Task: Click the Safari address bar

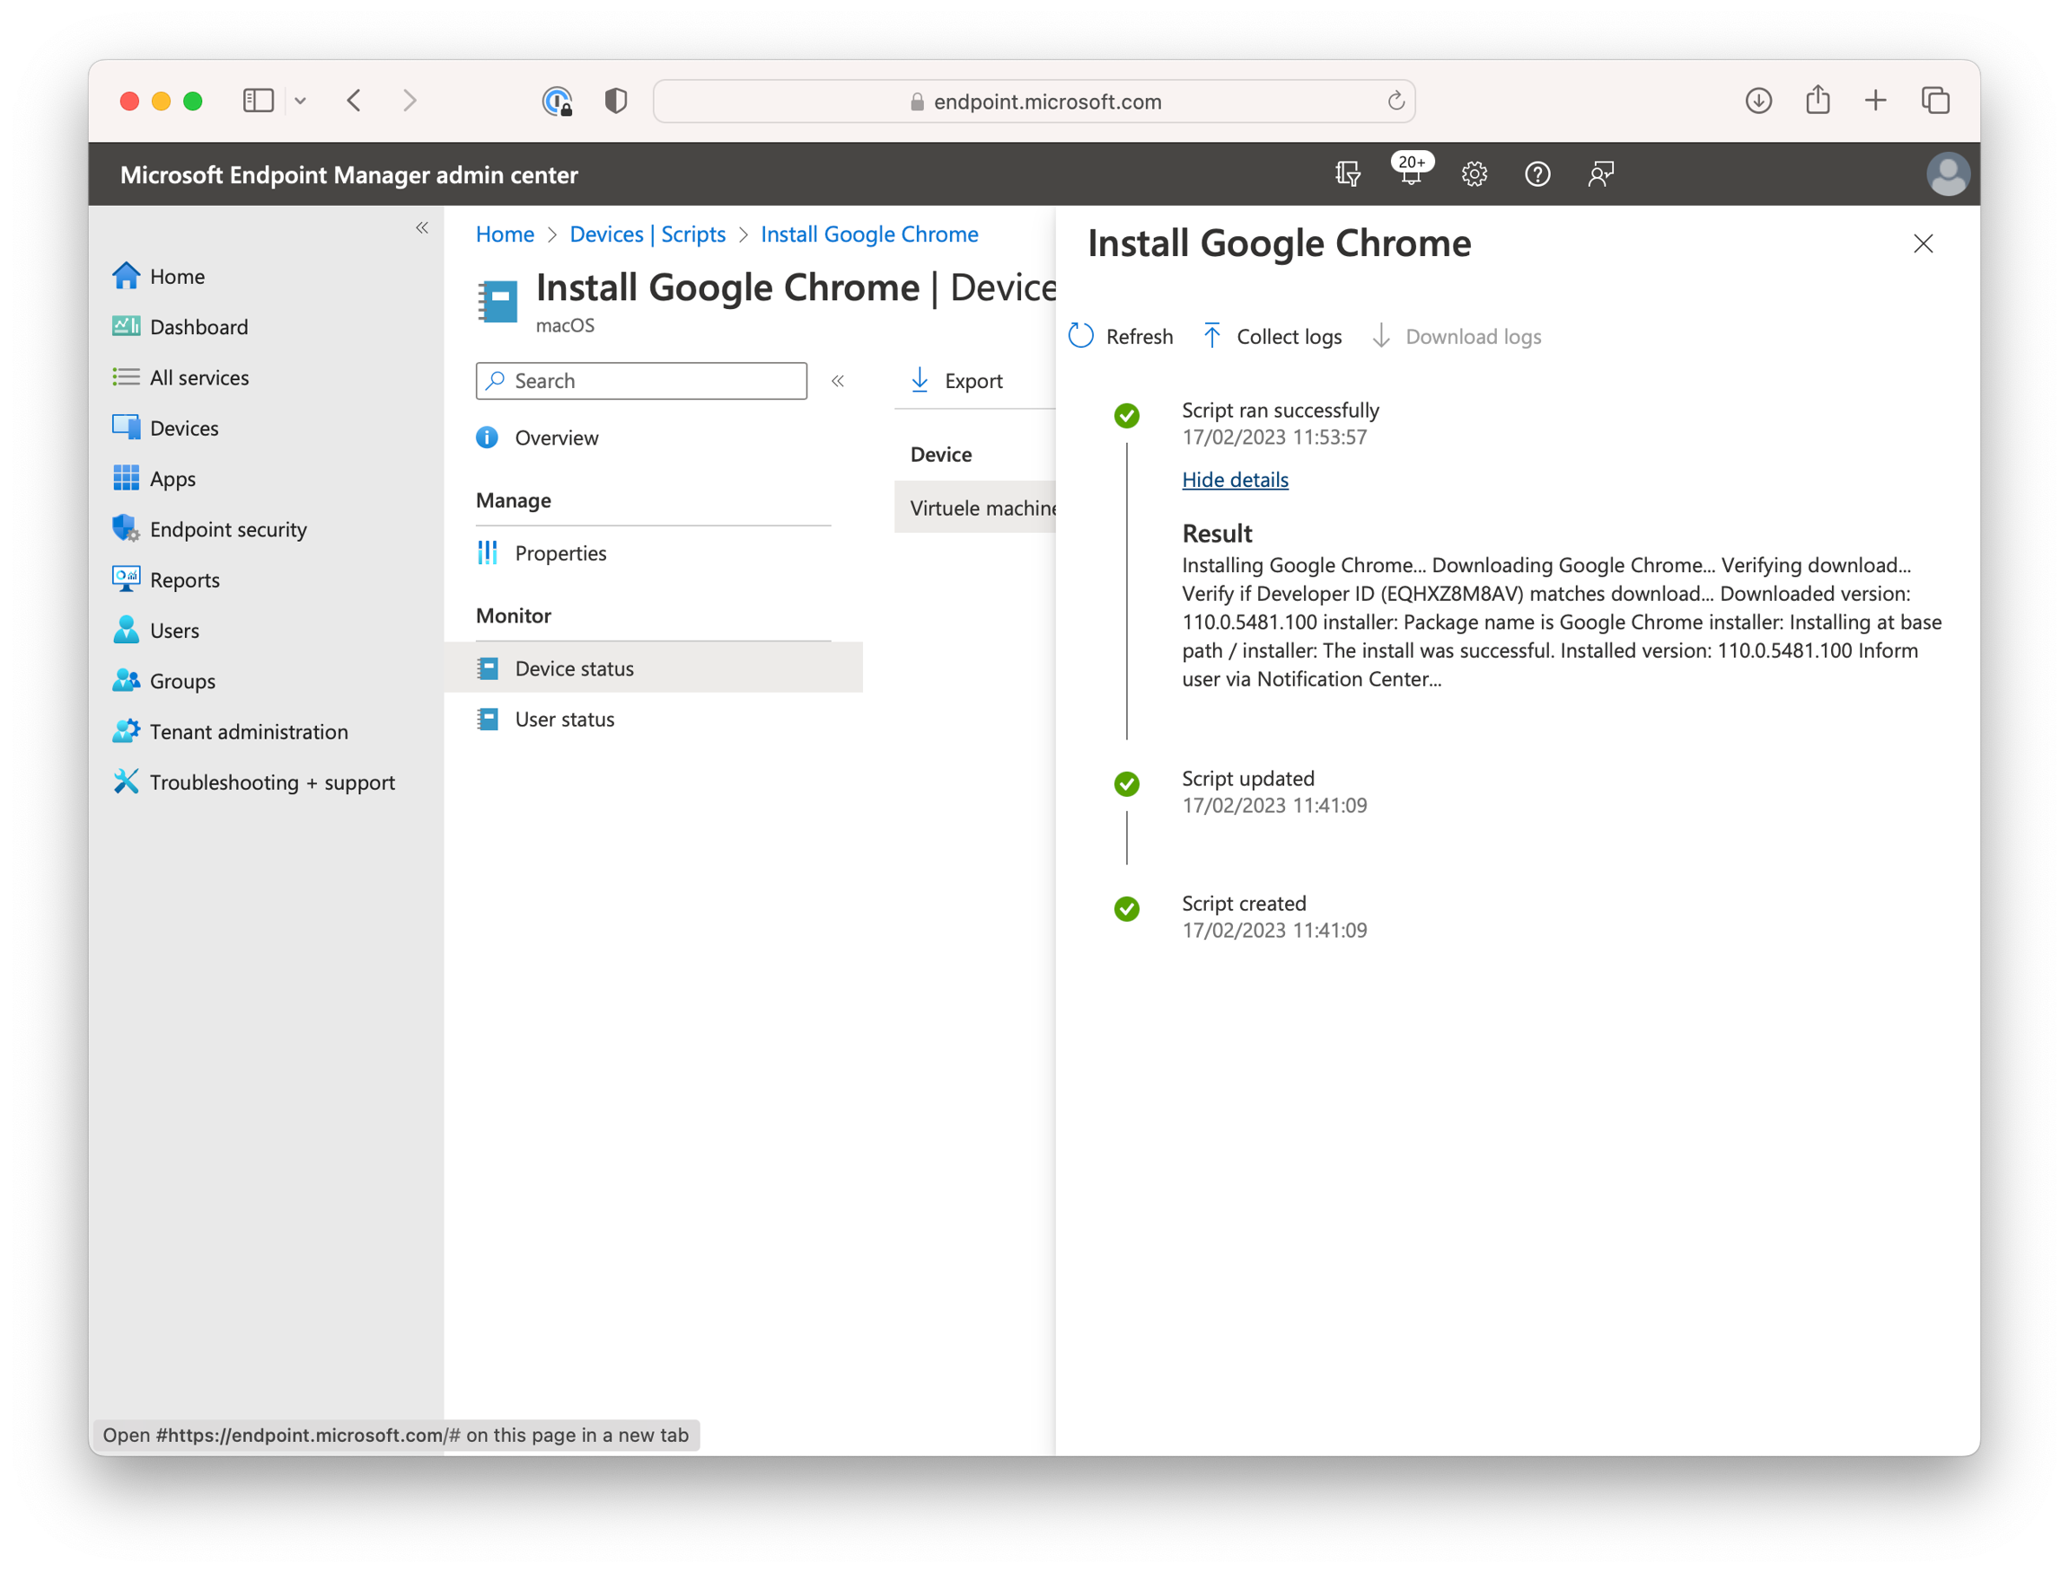Action: coord(1034,101)
